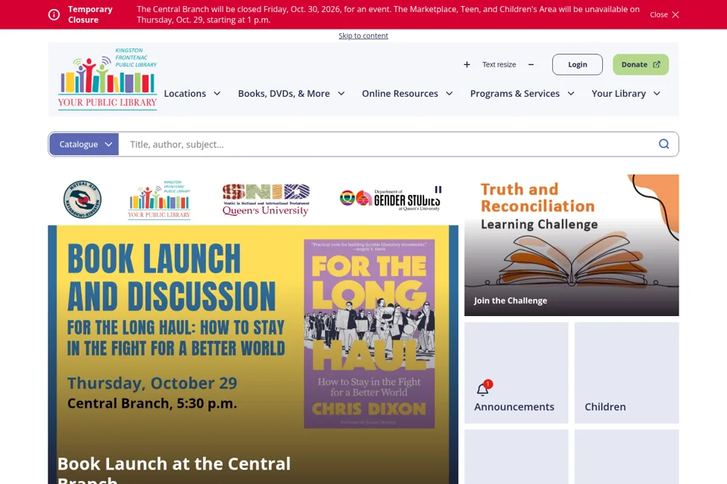This screenshot has width=727, height=484.
Task: Expand the Your Library menu
Action: click(x=626, y=94)
